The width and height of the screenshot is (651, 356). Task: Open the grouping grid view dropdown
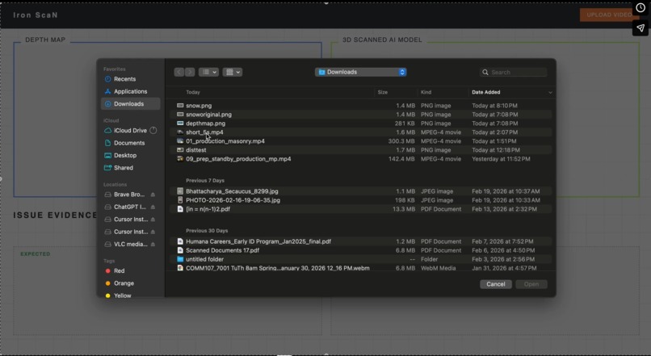click(233, 72)
